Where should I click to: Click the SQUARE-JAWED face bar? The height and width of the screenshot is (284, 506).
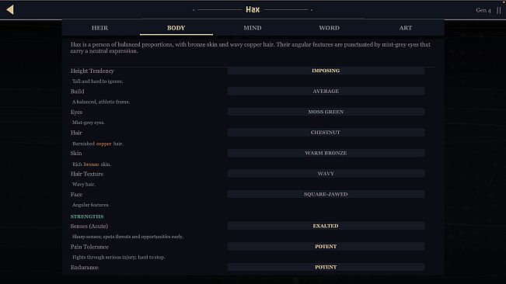(x=326, y=194)
